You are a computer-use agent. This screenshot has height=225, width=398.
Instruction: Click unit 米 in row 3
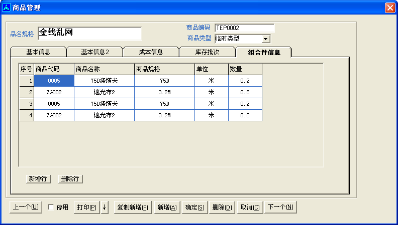(212, 104)
